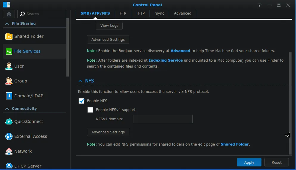Click the sidebar vertical scrollbar
The image size is (296, 170).
pos(68,47)
